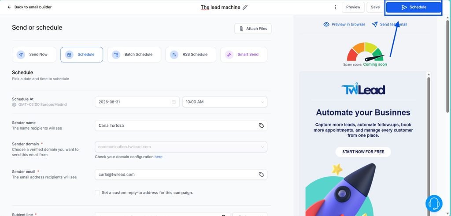Choose the Batch Schedule option

[x=134, y=54]
